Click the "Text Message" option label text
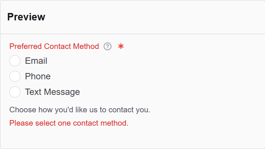265x149 pixels. 52,92
